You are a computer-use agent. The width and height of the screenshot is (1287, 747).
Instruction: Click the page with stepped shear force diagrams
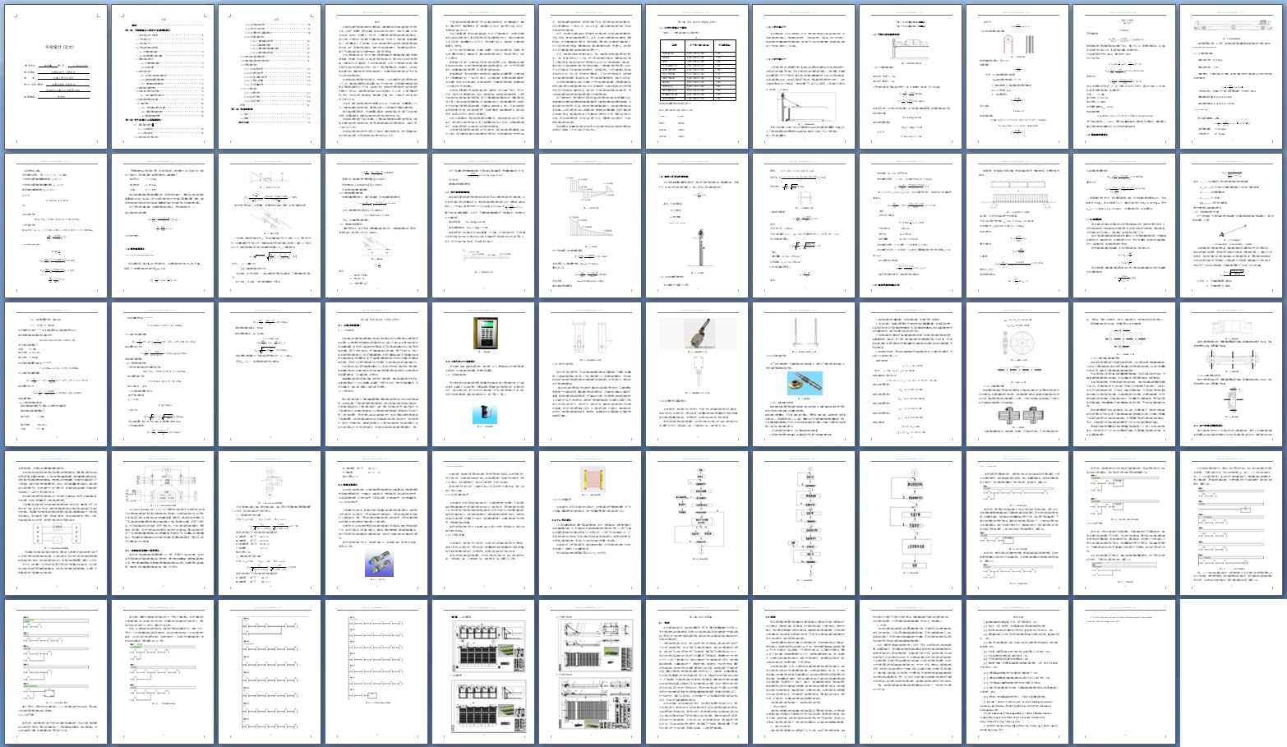590,226
